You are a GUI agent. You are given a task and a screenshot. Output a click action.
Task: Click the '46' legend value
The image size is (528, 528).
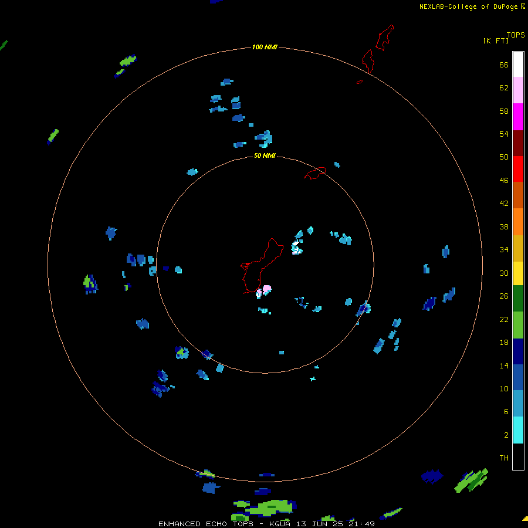[504, 181]
